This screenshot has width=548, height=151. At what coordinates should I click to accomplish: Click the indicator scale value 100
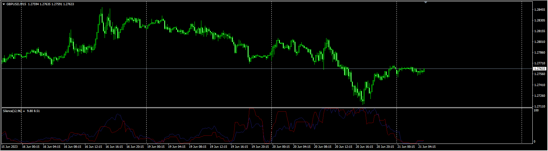pos(536,110)
